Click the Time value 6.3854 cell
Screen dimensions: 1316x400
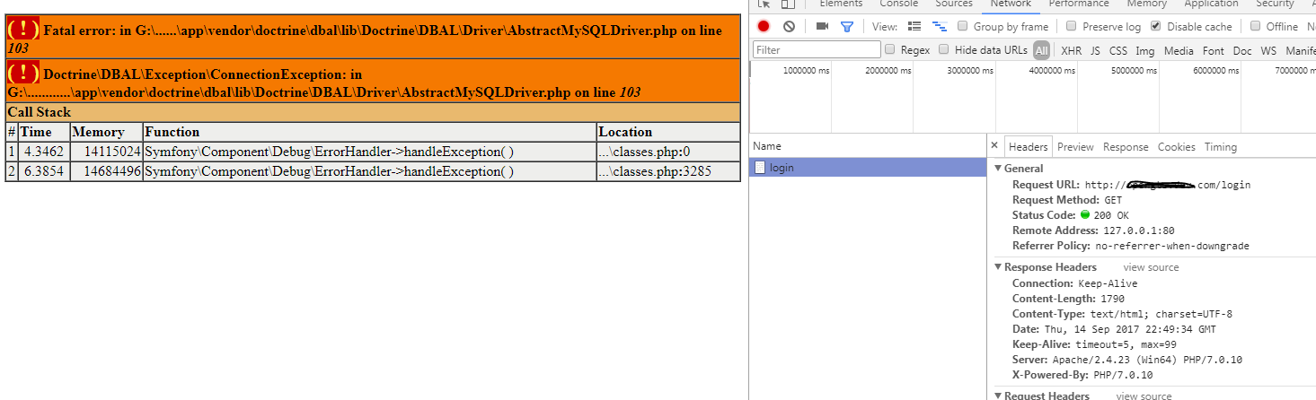tap(44, 171)
